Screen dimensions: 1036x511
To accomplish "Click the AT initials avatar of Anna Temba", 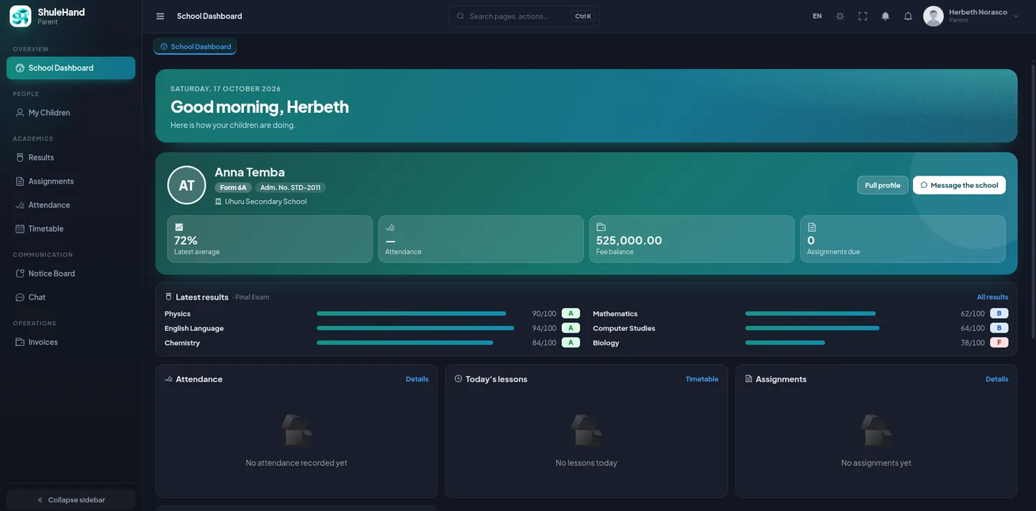I will click(186, 185).
